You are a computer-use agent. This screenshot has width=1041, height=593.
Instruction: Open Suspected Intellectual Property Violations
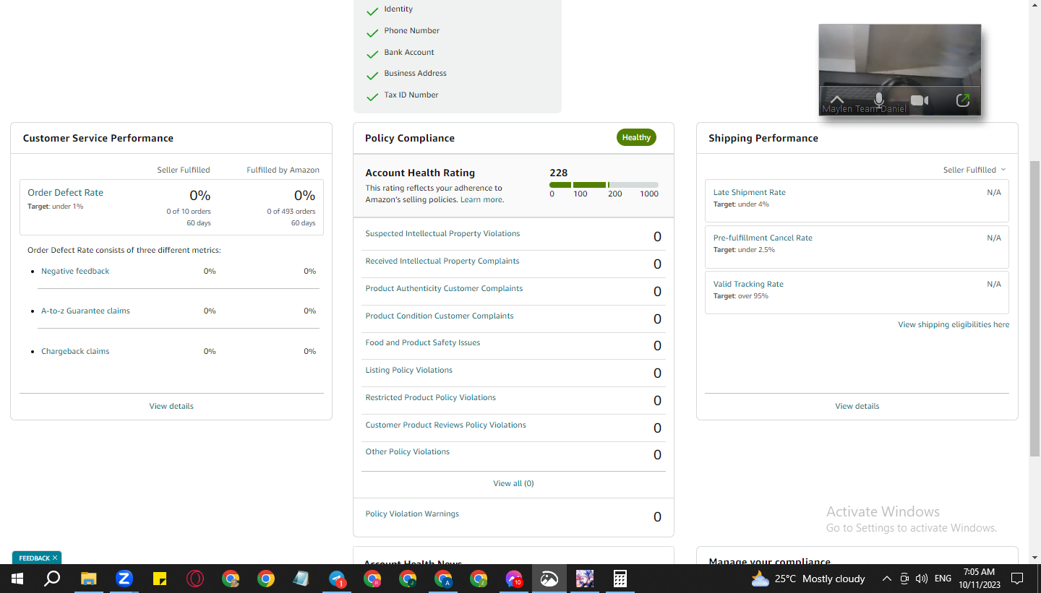pos(442,234)
